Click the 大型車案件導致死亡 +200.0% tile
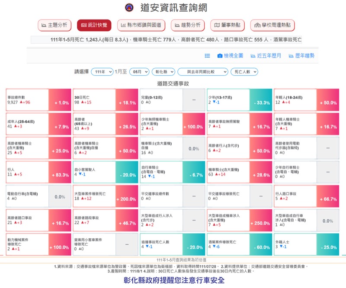Image resolution: width=346 pixels, height=288 pixels. 106,197
